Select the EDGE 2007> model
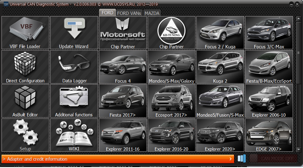 coord(269,135)
